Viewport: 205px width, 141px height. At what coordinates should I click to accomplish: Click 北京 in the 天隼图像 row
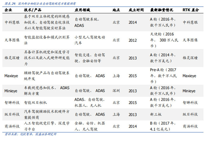pyautogui.click(x=116, y=40)
